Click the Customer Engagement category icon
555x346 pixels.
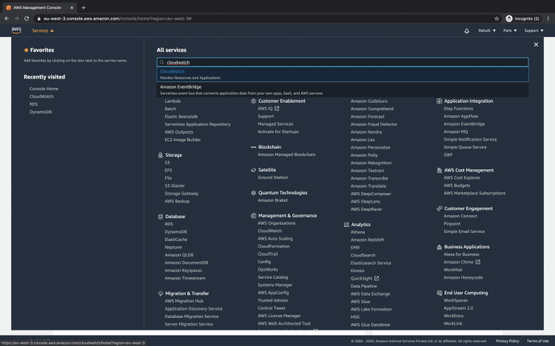point(440,208)
